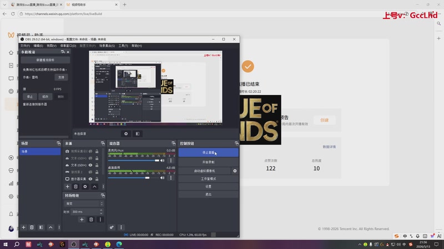This screenshot has height=249, width=444.
Task: Toggle visibility of 游戏源 2 source
Action: tap(90, 172)
